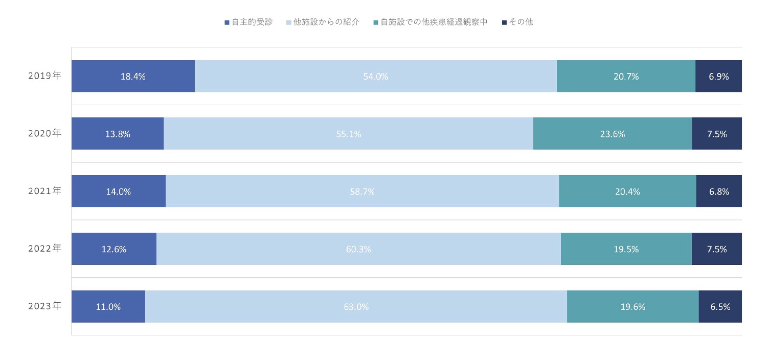This screenshot has width=770, height=340.
Task: Select the 18.4% bar segment for 2019
Action: [133, 76]
